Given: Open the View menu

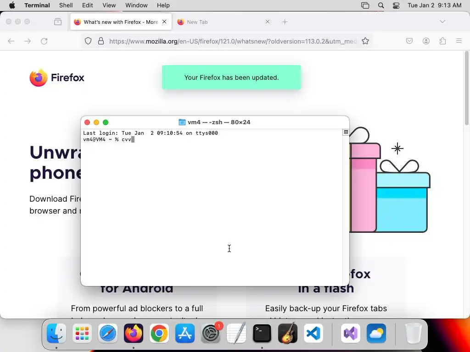Looking at the screenshot, I should coord(109,5).
